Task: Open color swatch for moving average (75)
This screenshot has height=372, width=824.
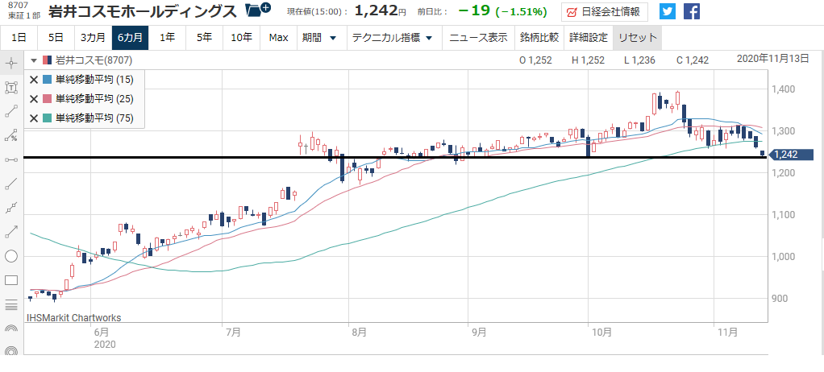Action: pyautogui.click(x=47, y=118)
